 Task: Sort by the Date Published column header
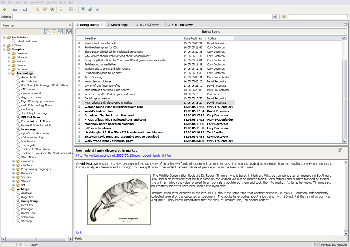[x=193, y=38]
